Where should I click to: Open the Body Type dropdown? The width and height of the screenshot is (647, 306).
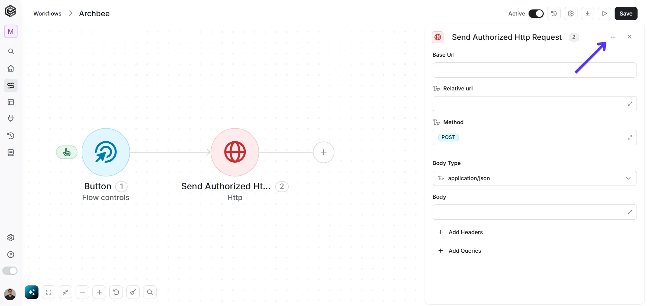tap(535, 178)
